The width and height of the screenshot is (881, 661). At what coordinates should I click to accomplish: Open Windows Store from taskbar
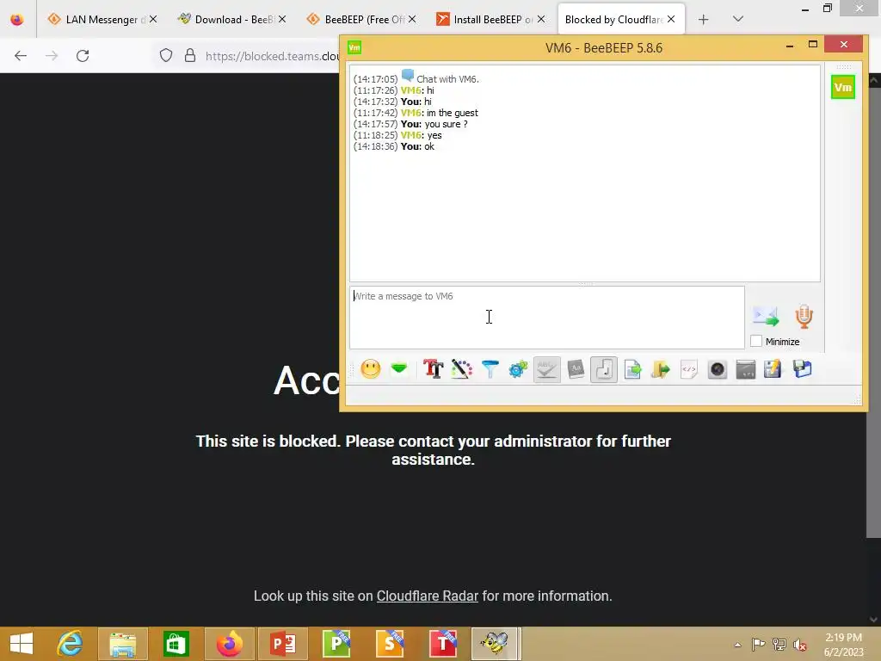click(x=176, y=644)
